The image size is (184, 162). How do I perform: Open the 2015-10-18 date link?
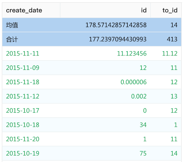(x=23, y=125)
